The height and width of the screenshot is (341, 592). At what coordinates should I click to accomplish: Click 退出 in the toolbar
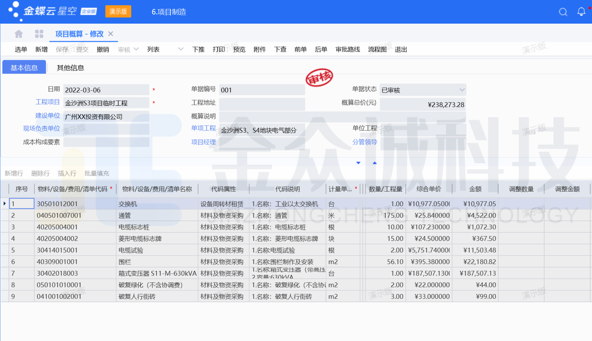click(x=401, y=49)
